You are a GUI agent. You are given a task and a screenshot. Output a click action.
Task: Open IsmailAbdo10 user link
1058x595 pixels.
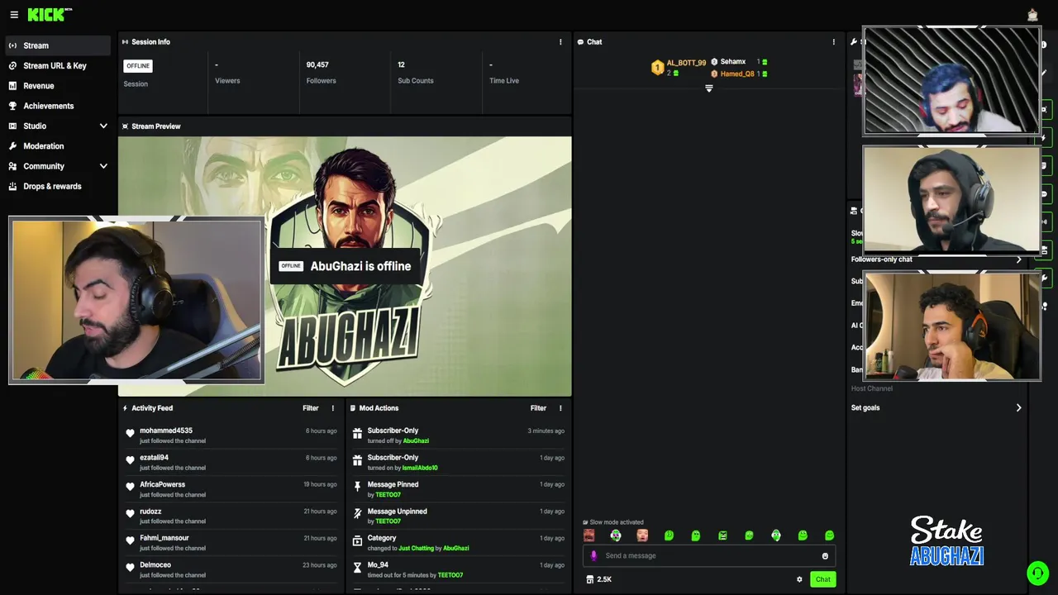coord(420,468)
